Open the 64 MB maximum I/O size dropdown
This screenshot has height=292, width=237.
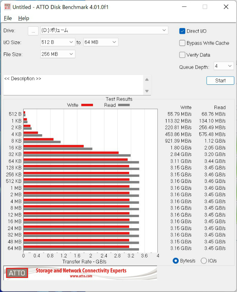coord(101,42)
